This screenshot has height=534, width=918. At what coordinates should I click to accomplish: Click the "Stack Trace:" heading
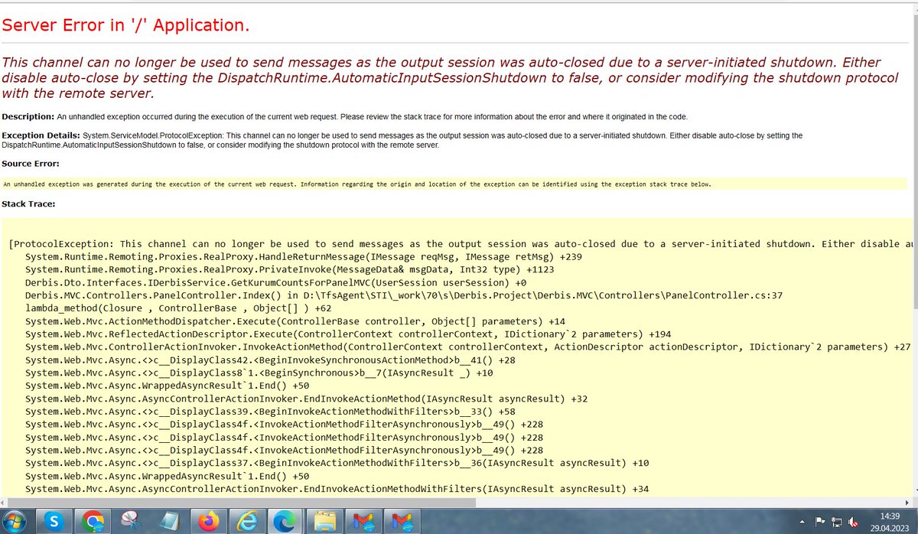tap(28, 204)
